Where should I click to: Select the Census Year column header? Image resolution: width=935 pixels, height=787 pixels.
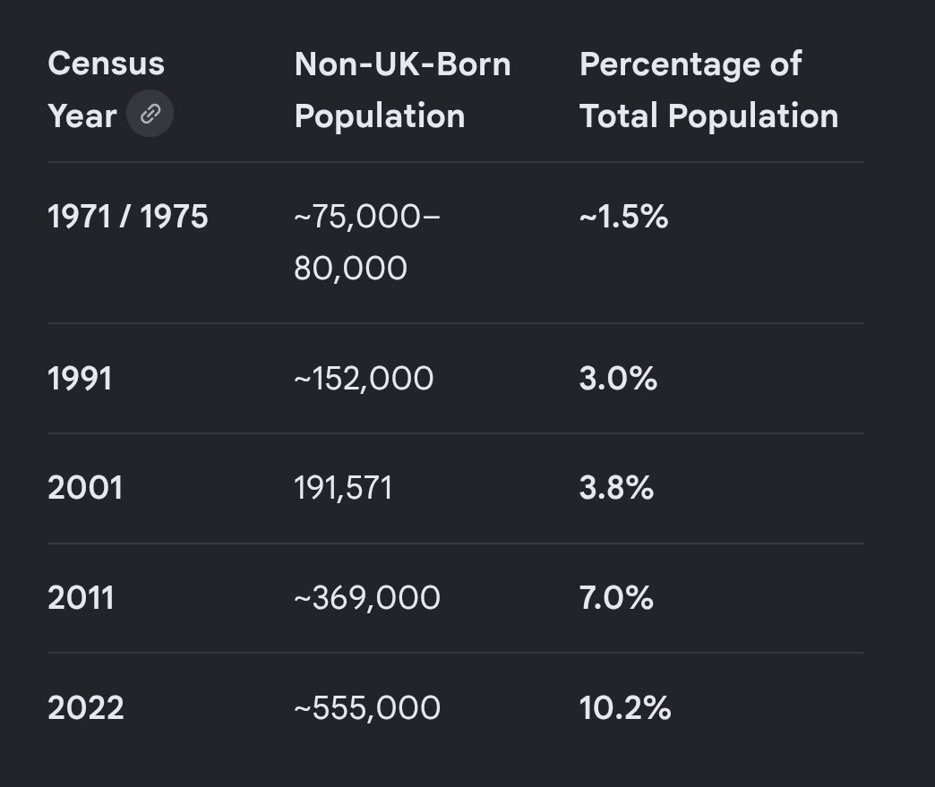pyautogui.click(x=107, y=90)
